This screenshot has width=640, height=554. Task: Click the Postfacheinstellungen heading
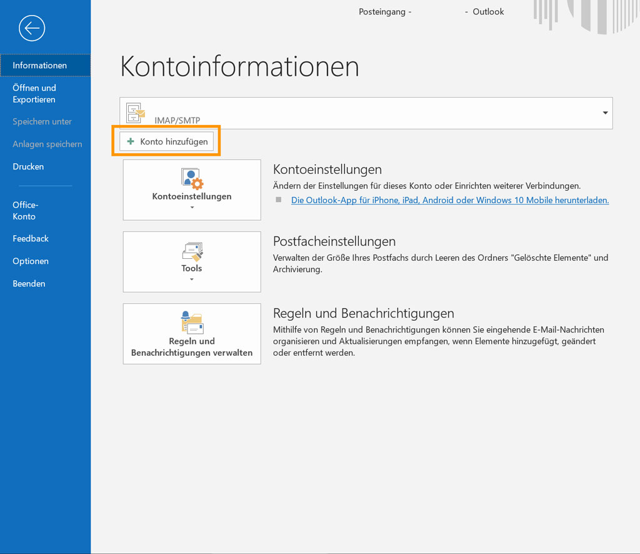[334, 241]
